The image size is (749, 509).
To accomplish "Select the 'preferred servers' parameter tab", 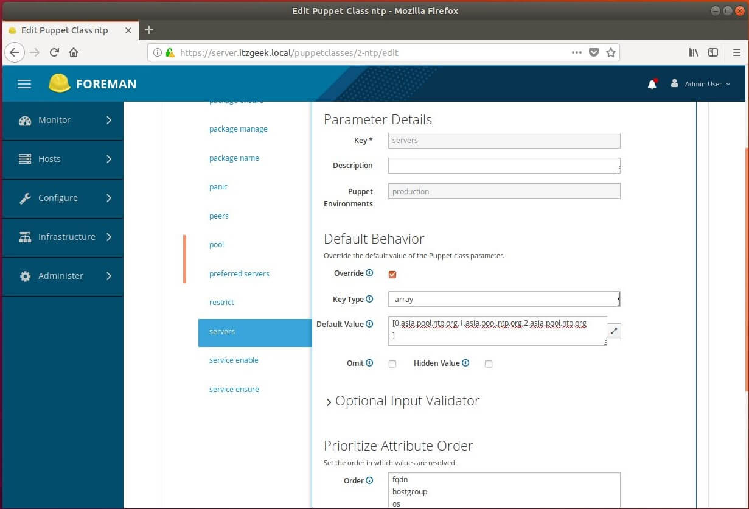I will (239, 274).
